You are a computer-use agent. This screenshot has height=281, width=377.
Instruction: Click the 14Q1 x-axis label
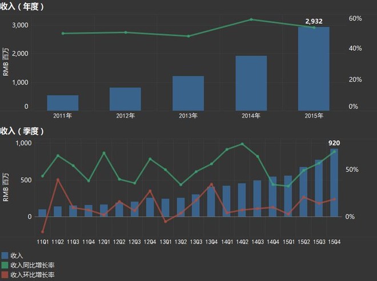pos(227,242)
